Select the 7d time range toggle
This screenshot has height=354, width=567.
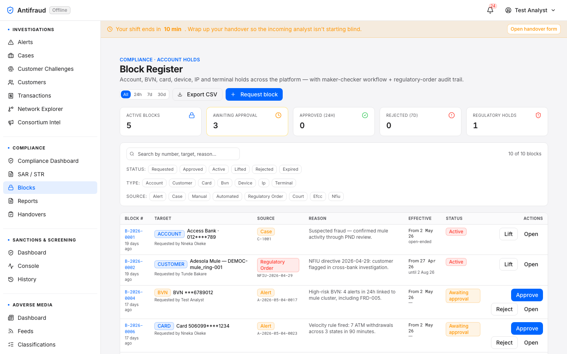coord(150,94)
